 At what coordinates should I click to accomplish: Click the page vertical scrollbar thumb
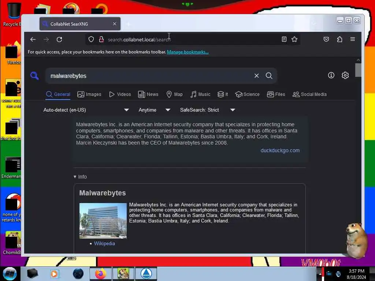[358, 70]
